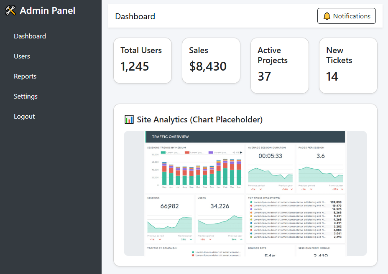
Task: Select the red legend marker in Sessions Trends
Action: tap(187, 152)
